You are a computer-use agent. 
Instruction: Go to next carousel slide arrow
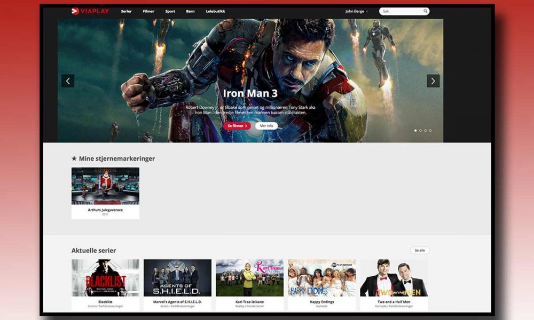click(x=433, y=81)
